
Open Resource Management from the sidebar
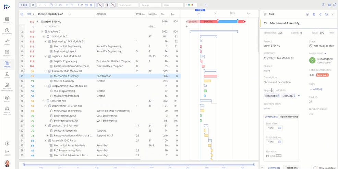coord(7,86)
